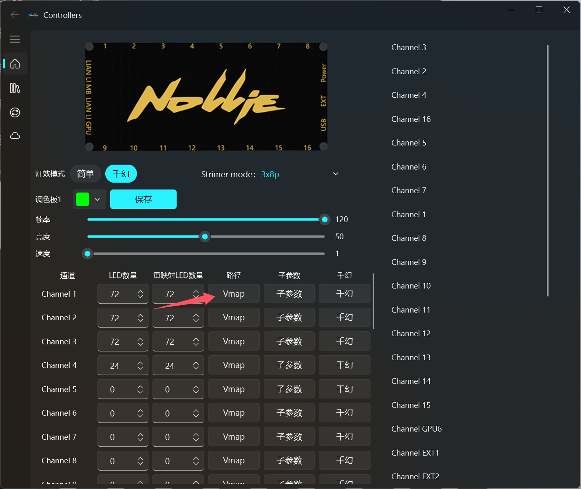Click the 保存 save button
This screenshot has width=581, height=489.
[x=144, y=199]
